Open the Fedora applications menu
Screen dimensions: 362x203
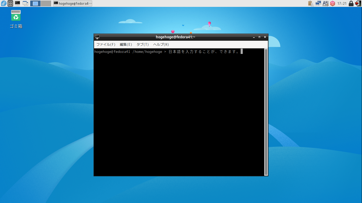(x=3, y=3)
